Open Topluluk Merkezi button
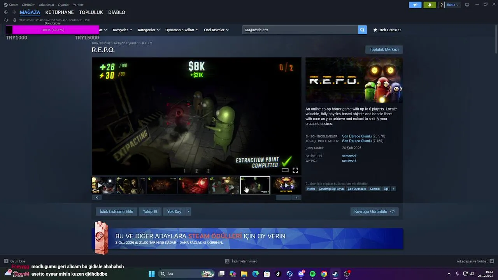 tap(384, 49)
